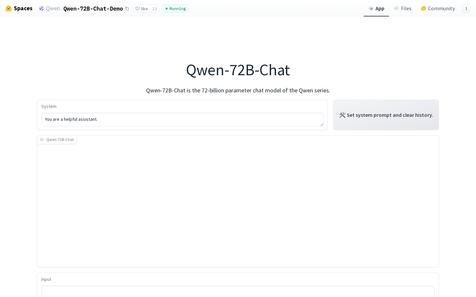Toggle like on this Space
Image resolution: width=476 pixels, height=297 pixels.
[142, 9]
